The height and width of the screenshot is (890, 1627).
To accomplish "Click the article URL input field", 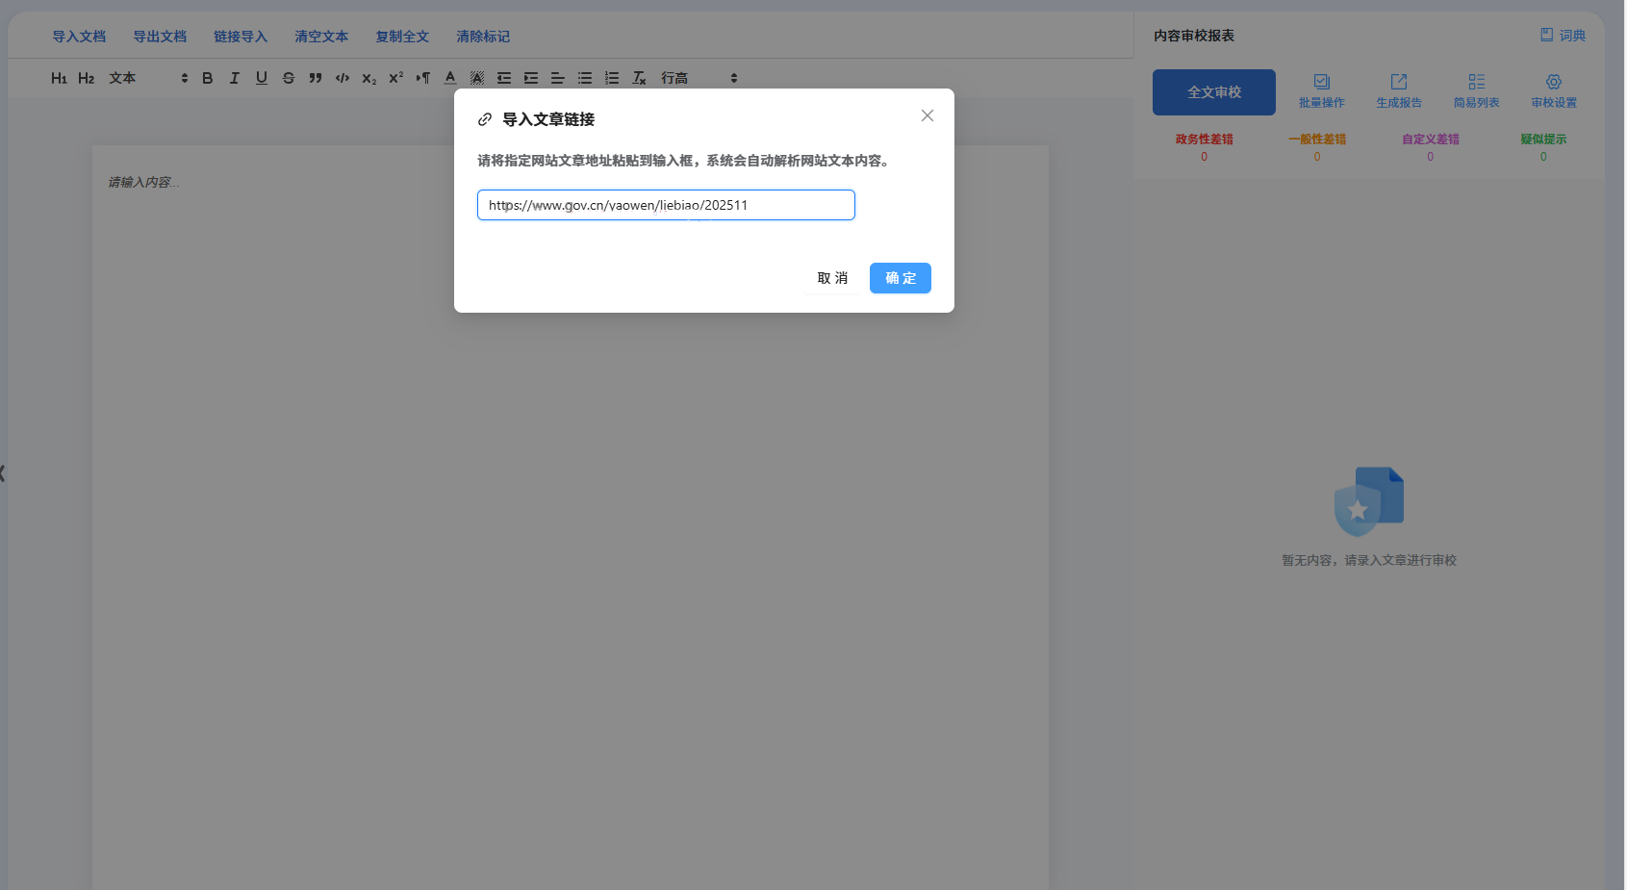I will 665,205.
